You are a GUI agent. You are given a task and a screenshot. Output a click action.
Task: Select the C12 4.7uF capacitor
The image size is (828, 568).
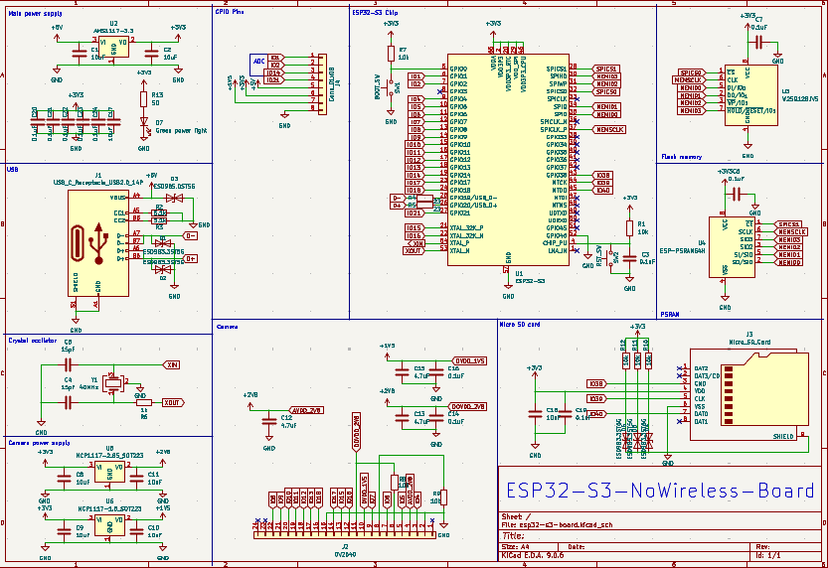(269, 421)
